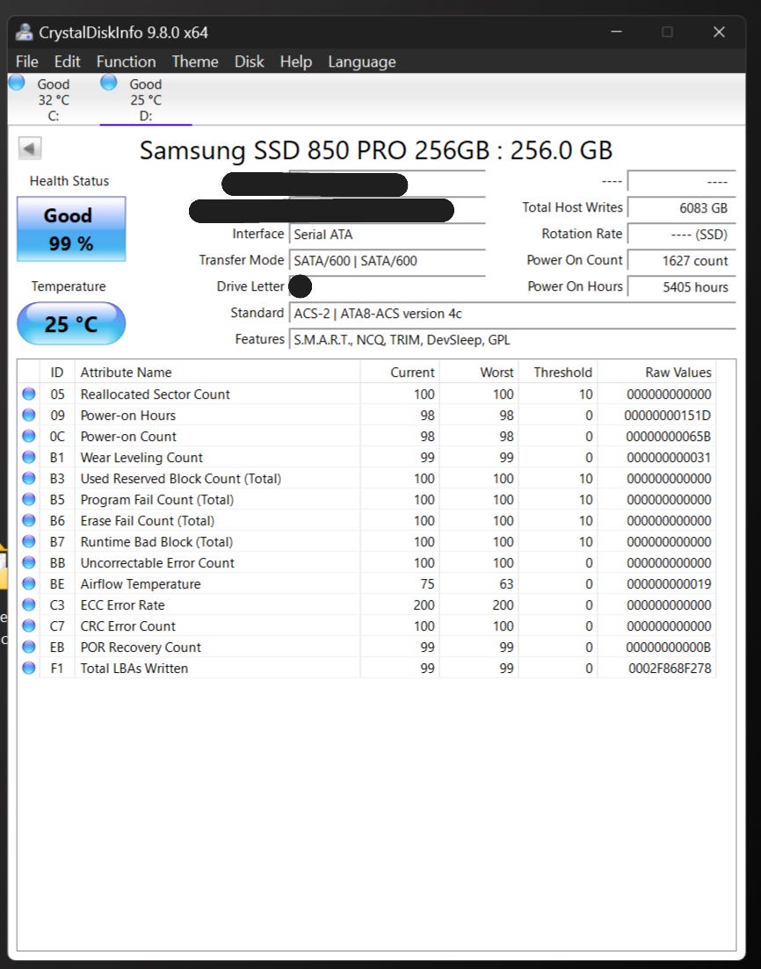This screenshot has width=761, height=969.
Task: Select the D: disk tab
Action: click(146, 99)
